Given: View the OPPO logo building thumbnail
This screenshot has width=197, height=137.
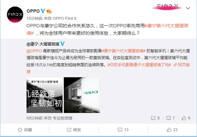Looking at the screenshot, I should (x=82, y=95).
